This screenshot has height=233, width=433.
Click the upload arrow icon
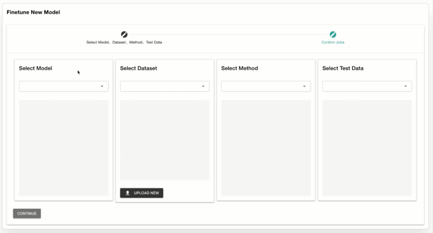point(128,193)
